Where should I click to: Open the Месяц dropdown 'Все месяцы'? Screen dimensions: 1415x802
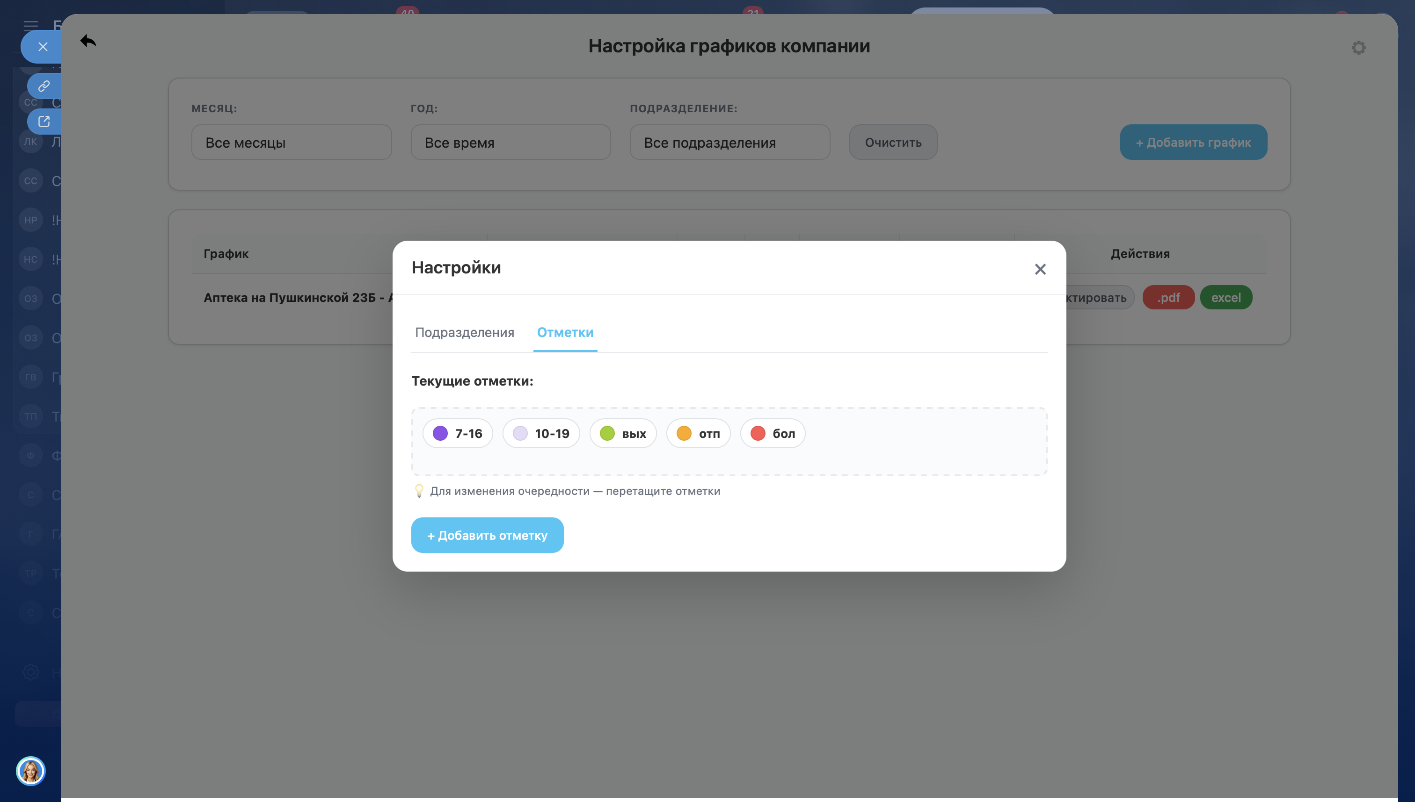291,143
